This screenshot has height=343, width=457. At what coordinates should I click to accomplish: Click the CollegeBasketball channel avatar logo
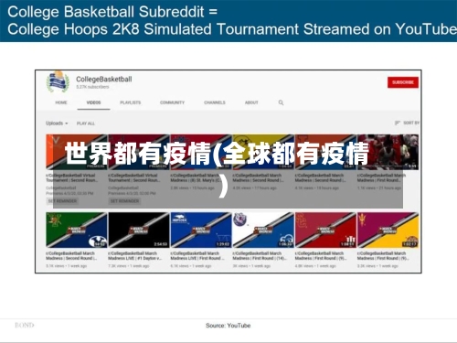(x=57, y=81)
